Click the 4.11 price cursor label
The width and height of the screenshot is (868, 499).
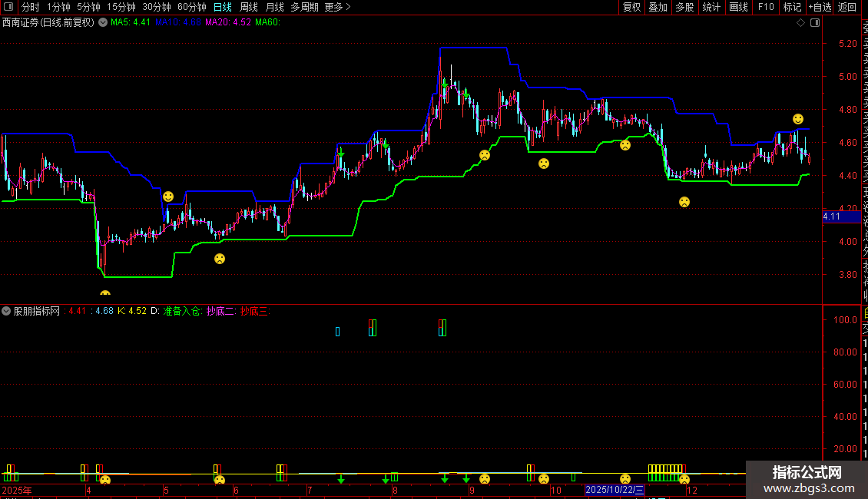[841, 216]
